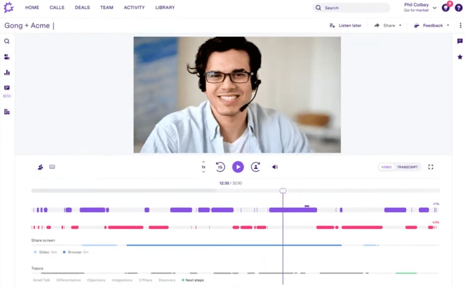Click the participants speaker icon below video
Image resolution: width=465 pixels, height=289 pixels.
(40, 167)
